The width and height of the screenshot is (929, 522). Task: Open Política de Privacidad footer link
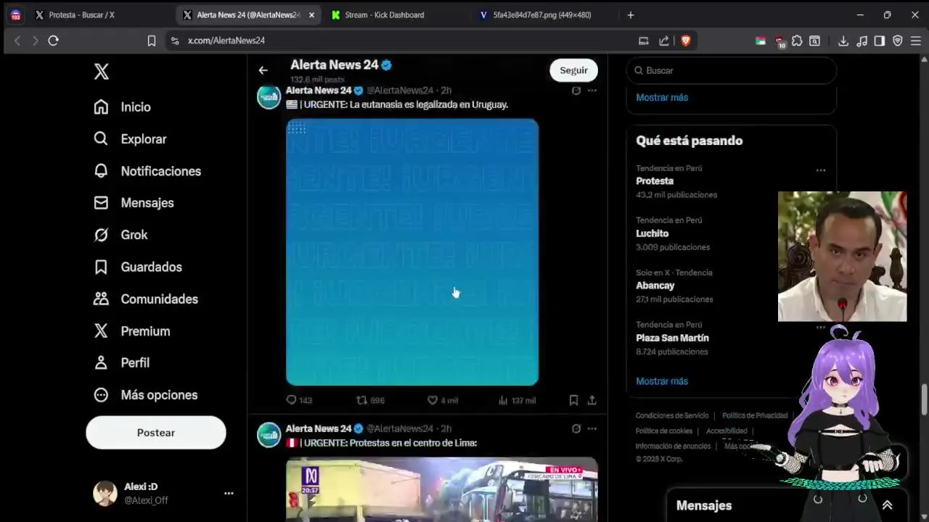[x=755, y=415]
